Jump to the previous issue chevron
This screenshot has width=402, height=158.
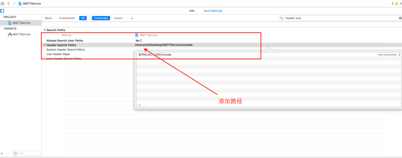393,3
